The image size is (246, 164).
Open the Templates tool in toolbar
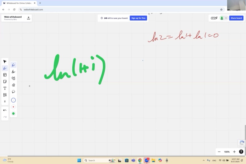(x=5, y=75)
